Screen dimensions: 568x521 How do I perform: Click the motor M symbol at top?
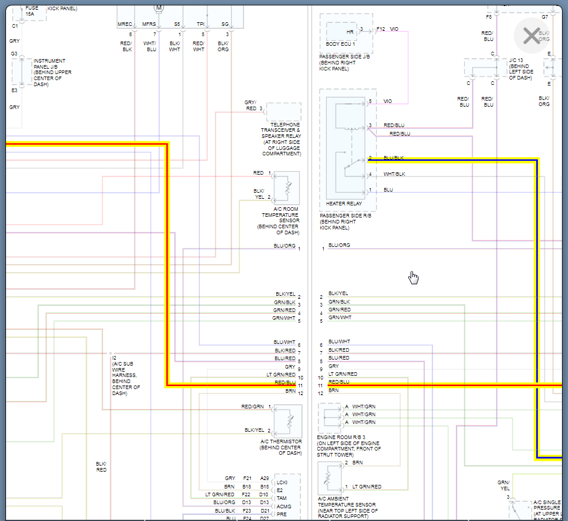pyautogui.click(x=159, y=8)
